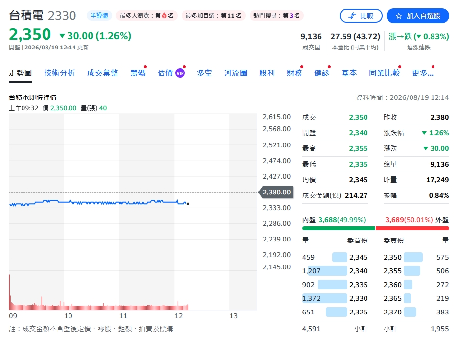Switch to 技術分析 tab
Screen dimensions: 457x337
[x=60, y=73]
